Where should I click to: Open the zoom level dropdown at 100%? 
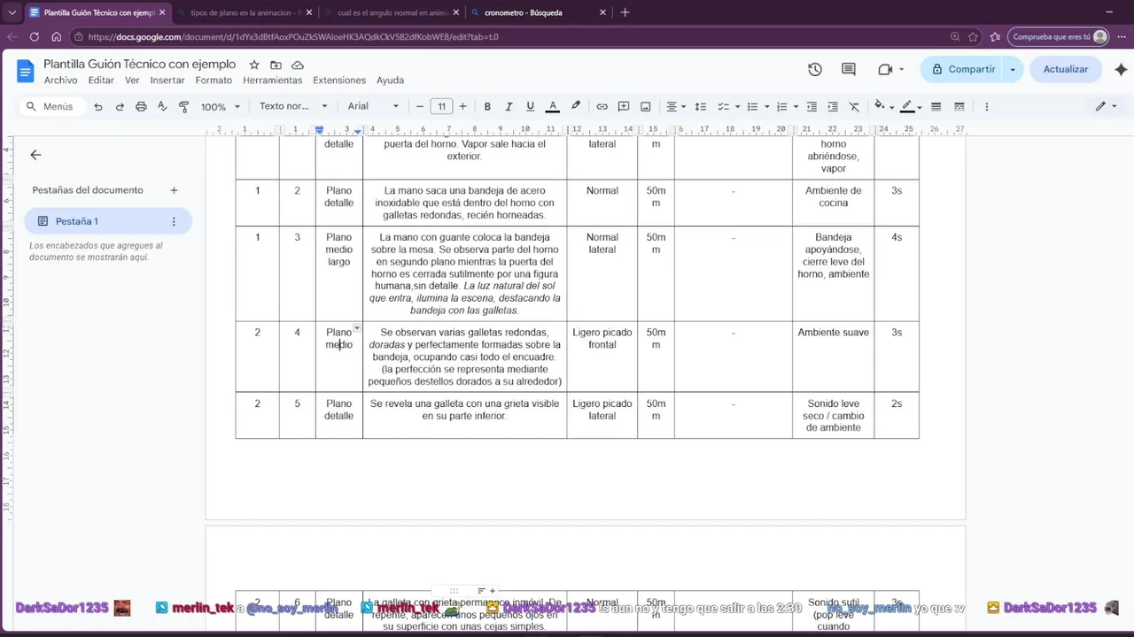coord(220,106)
